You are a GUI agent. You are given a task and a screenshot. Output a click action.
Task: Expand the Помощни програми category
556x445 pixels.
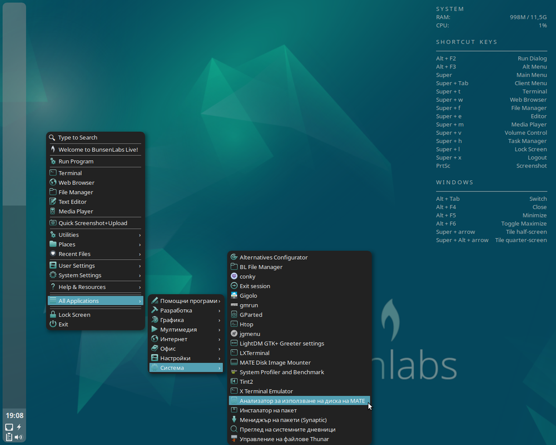186,300
